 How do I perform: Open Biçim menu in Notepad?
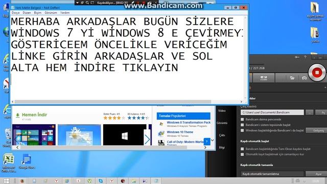(x=38, y=13)
